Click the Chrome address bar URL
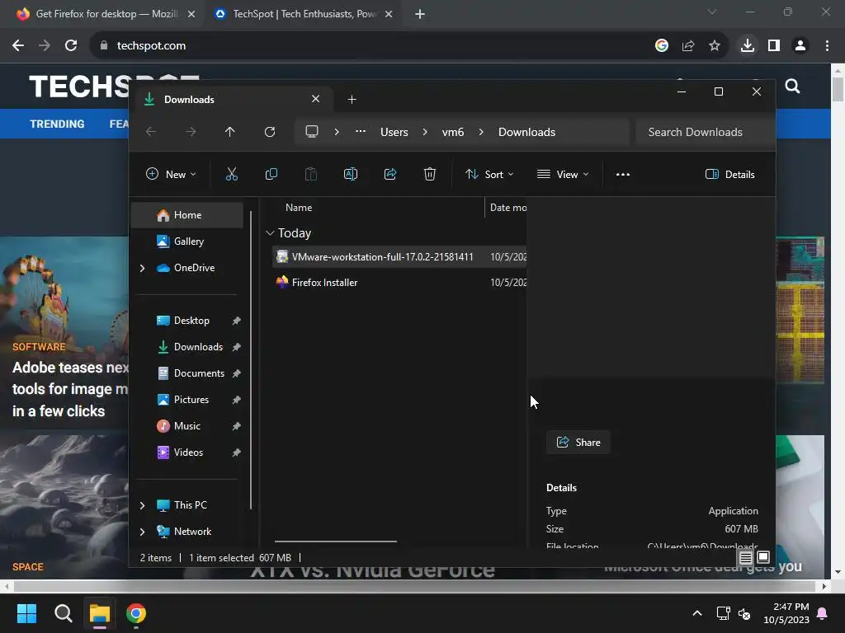845x633 pixels. pos(152,46)
